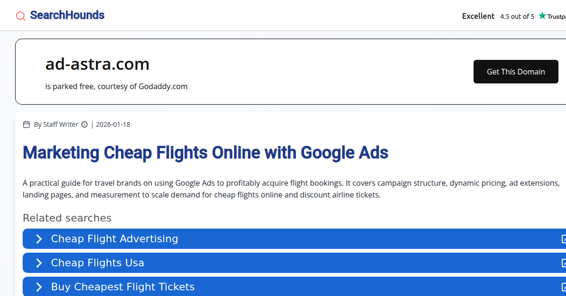
Task: Select the "4.5 out of 5" rating text
Action: 517,16
